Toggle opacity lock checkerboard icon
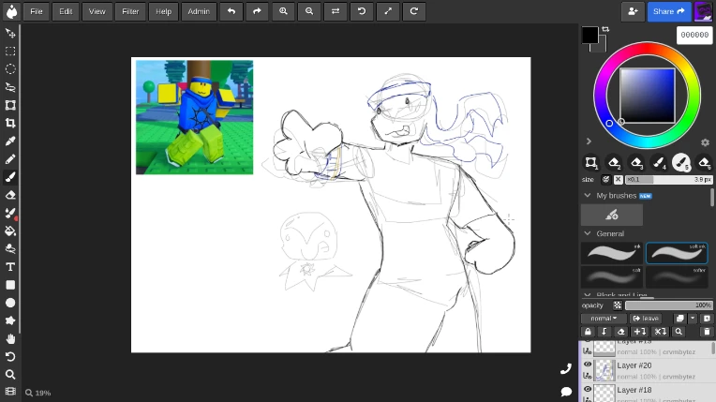The width and height of the screenshot is (716, 402). tap(618, 305)
